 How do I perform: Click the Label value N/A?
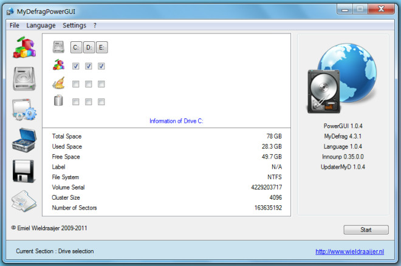(276, 167)
